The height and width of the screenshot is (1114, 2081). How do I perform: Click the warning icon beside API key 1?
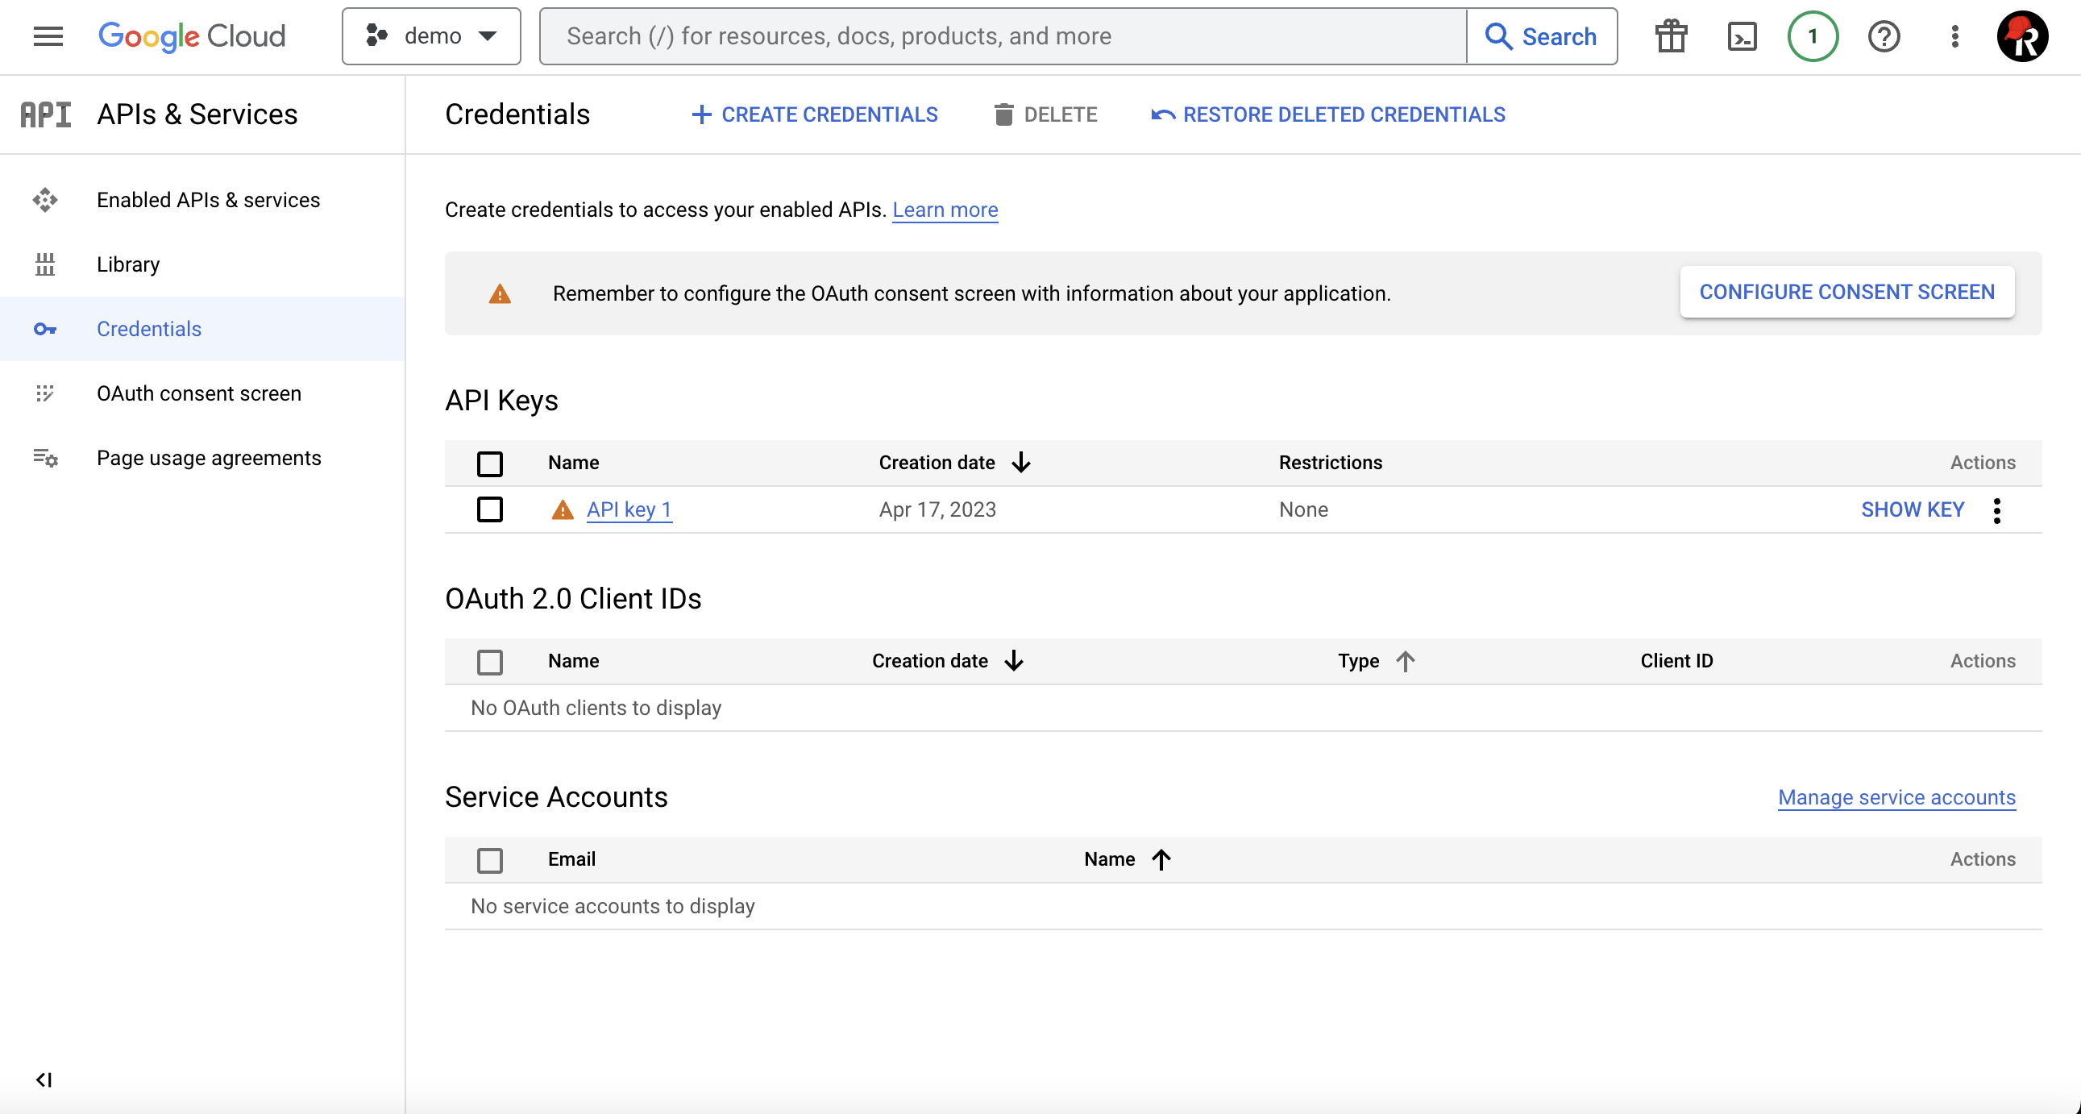[563, 509]
